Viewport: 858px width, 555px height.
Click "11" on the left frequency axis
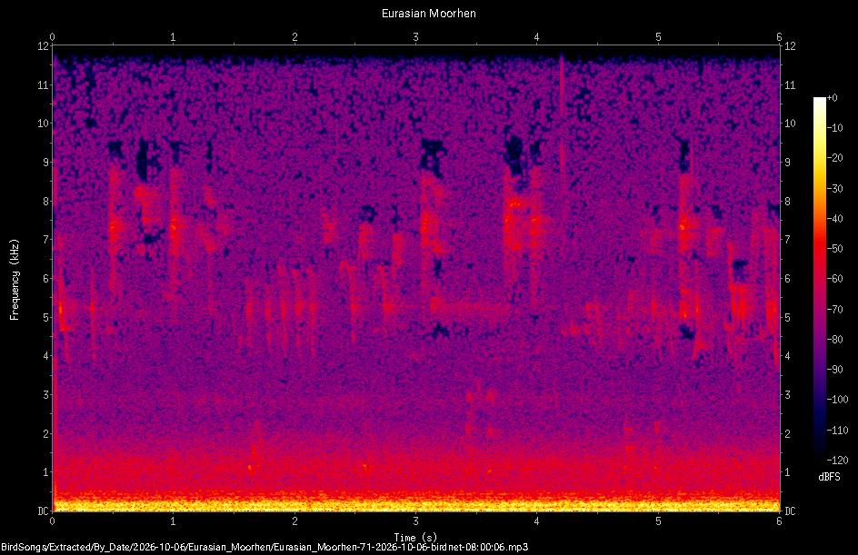click(43, 84)
